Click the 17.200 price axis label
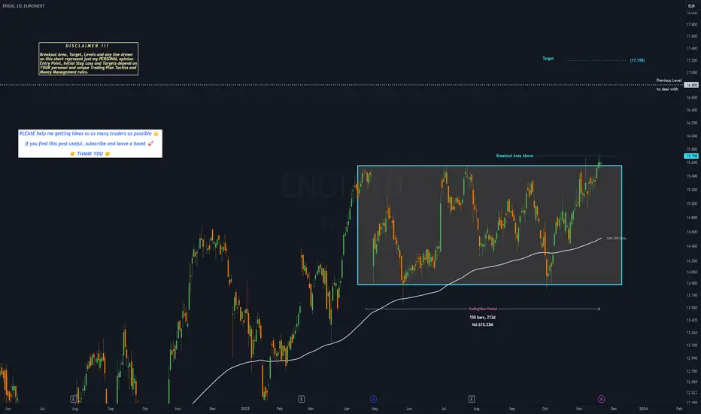The height and width of the screenshot is (414, 701). (x=691, y=60)
